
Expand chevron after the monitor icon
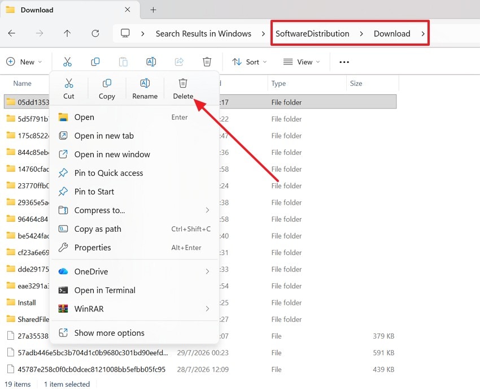pyautogui.click(x=142, y=34)
